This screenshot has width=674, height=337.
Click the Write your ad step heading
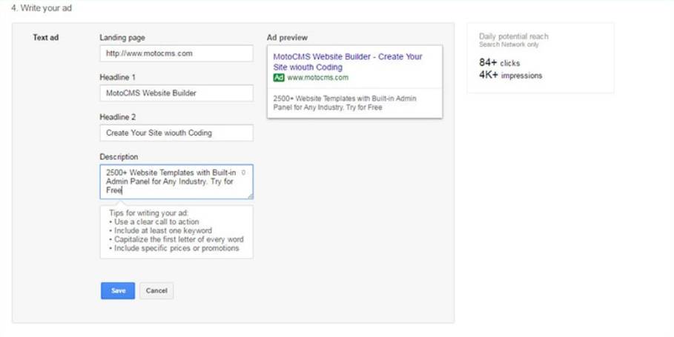click(42, 8)
